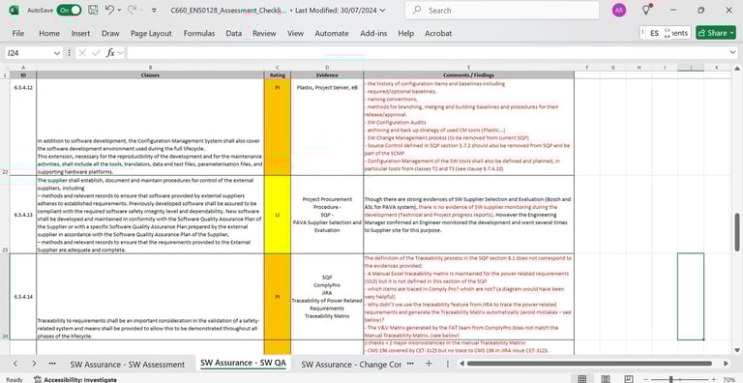Select row 23 header
The width and height of the screenshot is (743, 383).
coord(5,215)
